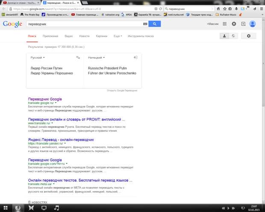Select the Новости tab

(x=84, y=36)
